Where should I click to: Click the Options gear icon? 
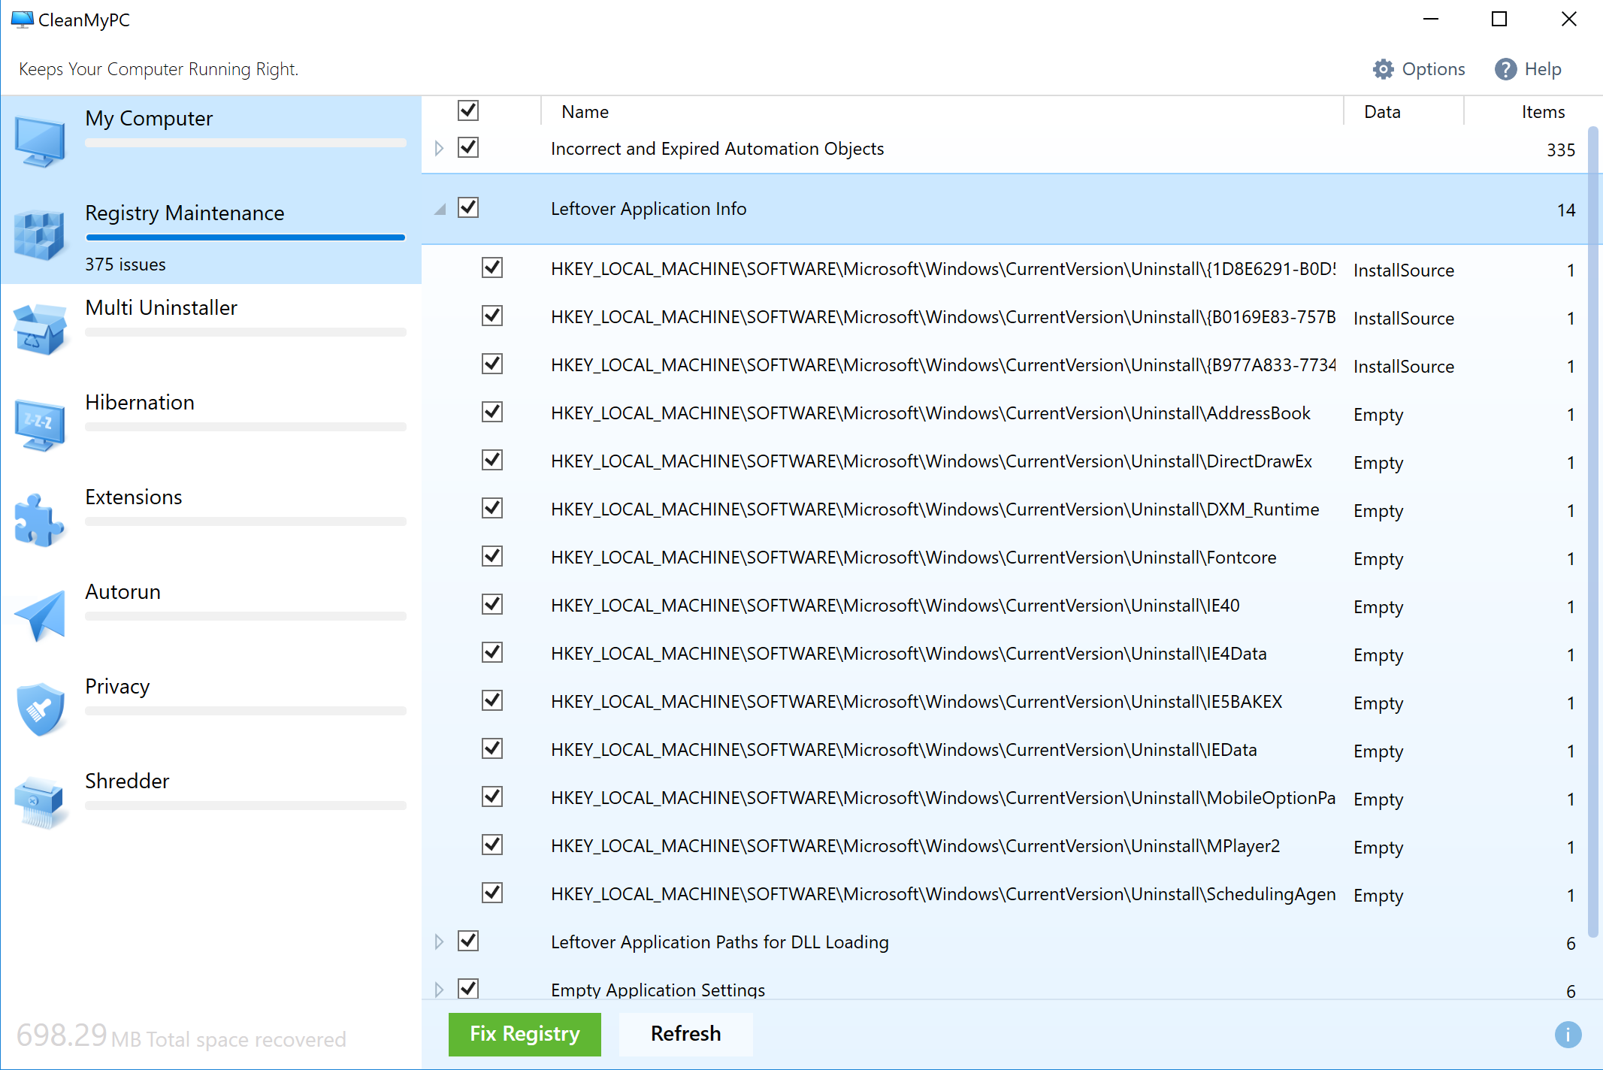(x=1384, y=69)
